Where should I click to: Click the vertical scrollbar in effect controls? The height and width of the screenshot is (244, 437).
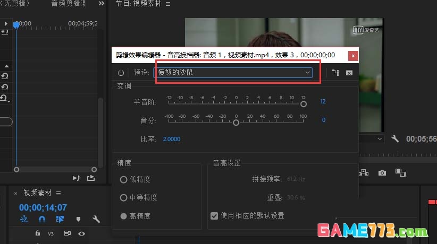coord(100,132)
